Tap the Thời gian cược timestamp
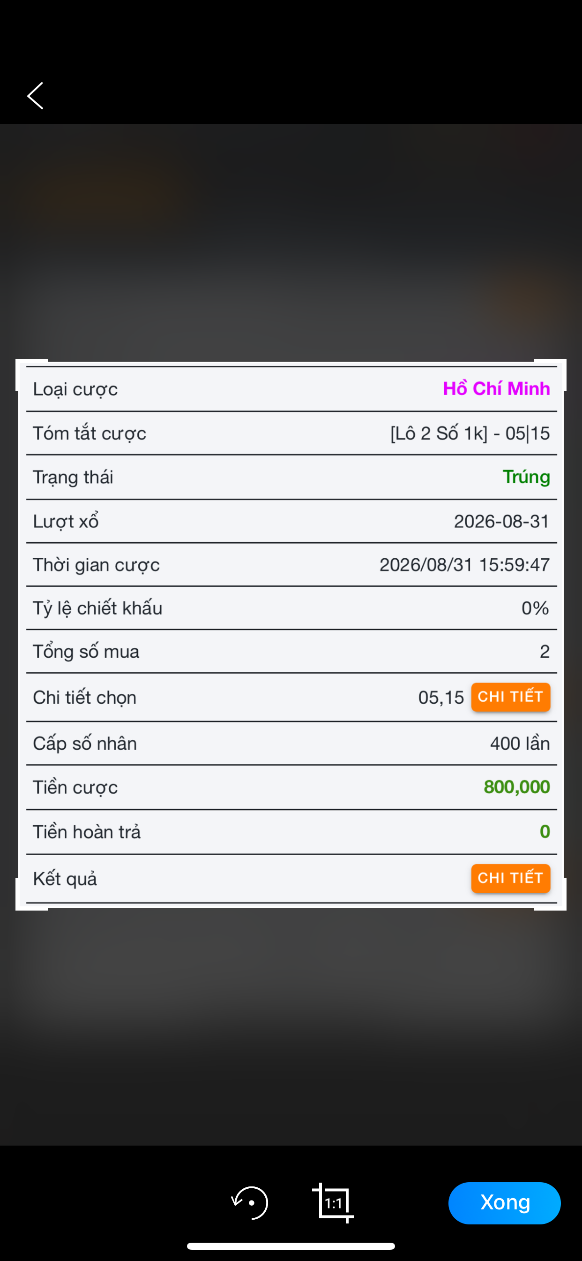582x1261 pixels. (465, 564)
